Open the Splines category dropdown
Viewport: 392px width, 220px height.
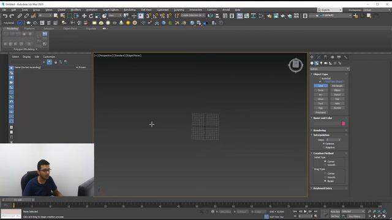pos(330,69)
